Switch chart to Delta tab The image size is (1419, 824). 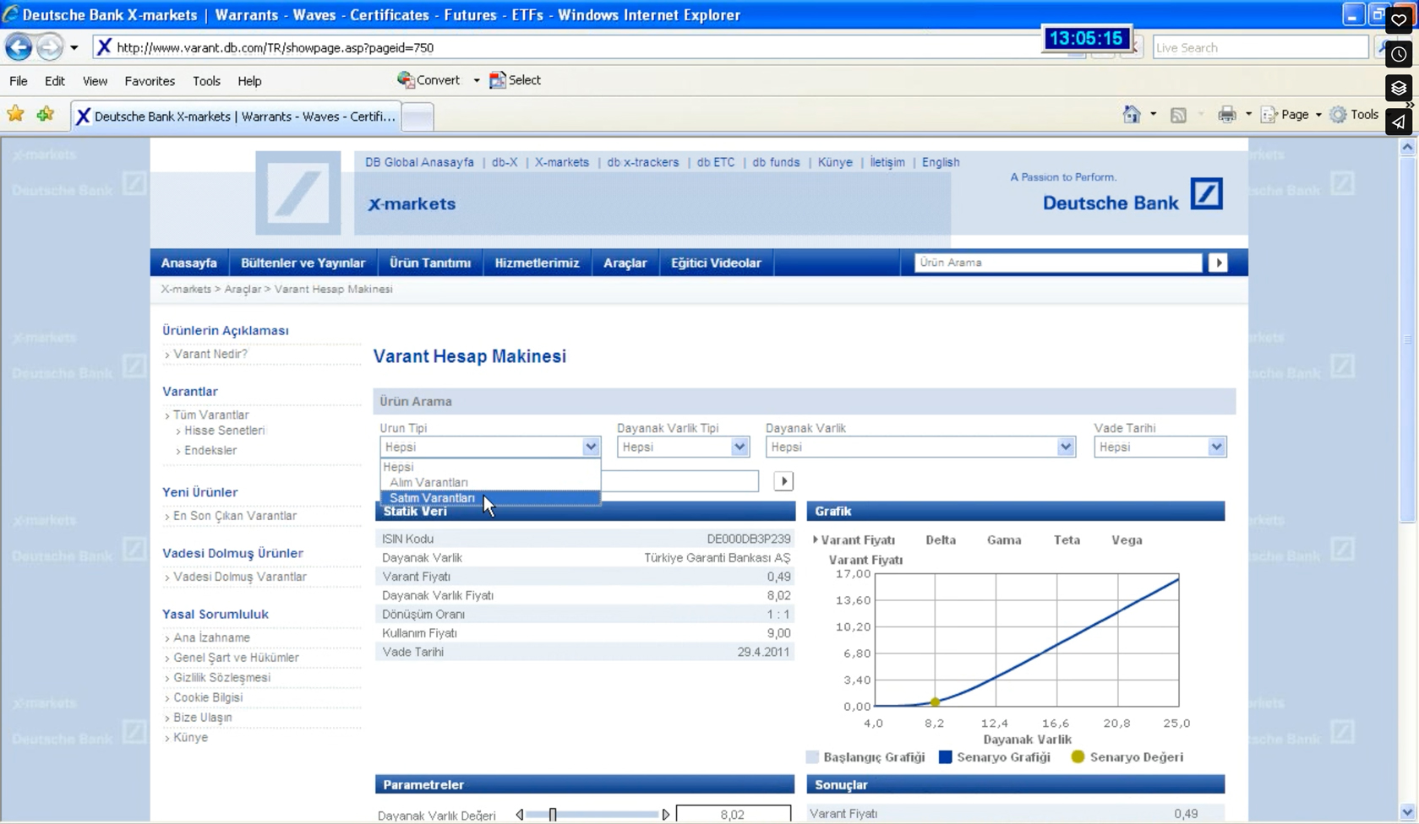tap(941, 540)
